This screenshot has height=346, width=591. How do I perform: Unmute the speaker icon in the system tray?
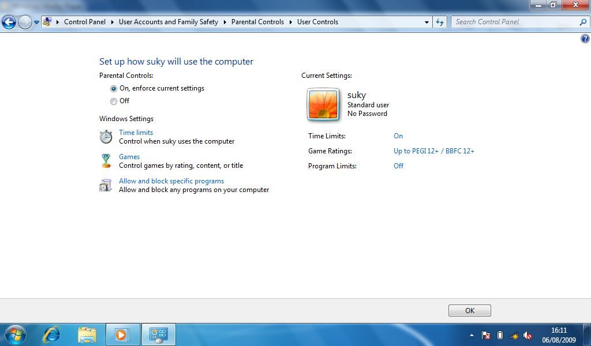(x=527, y=334)
